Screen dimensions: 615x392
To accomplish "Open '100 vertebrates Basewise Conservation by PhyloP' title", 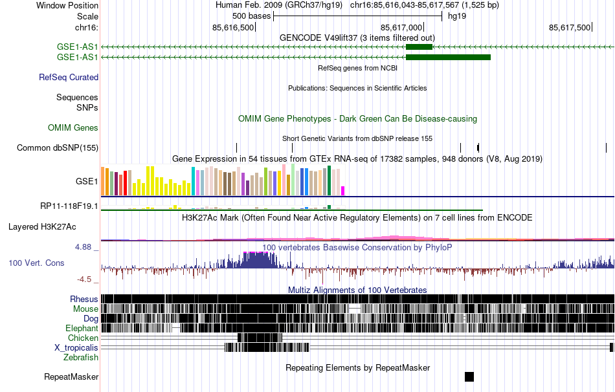I will (357, 247).
